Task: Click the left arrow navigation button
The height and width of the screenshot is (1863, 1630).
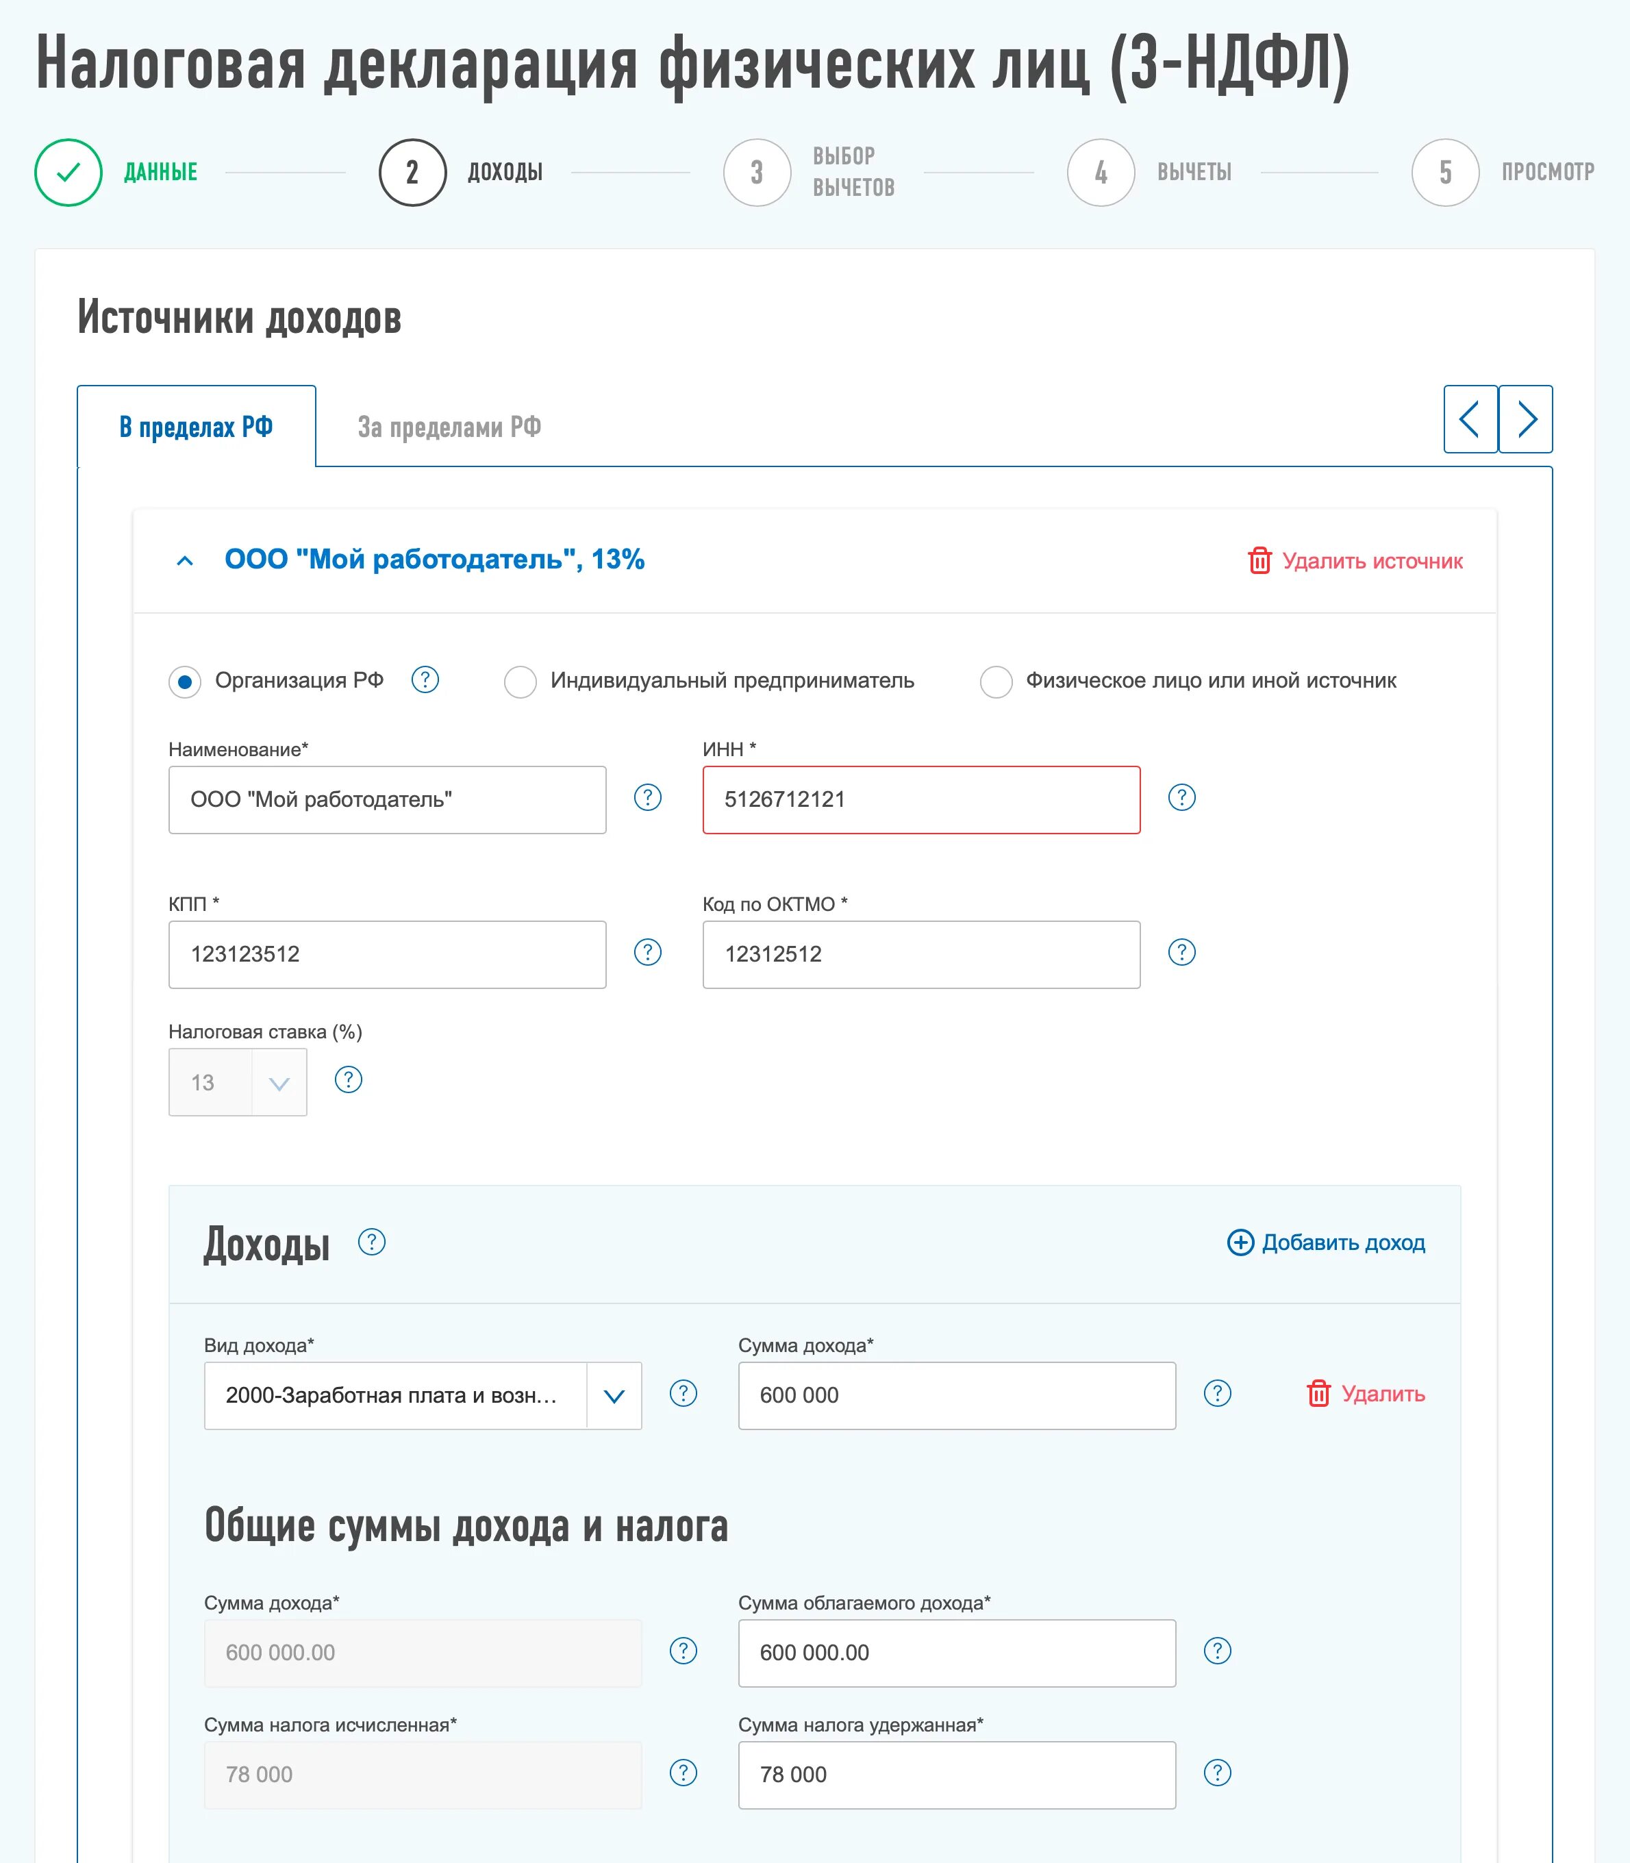Action: click(x=1470, y=419)
